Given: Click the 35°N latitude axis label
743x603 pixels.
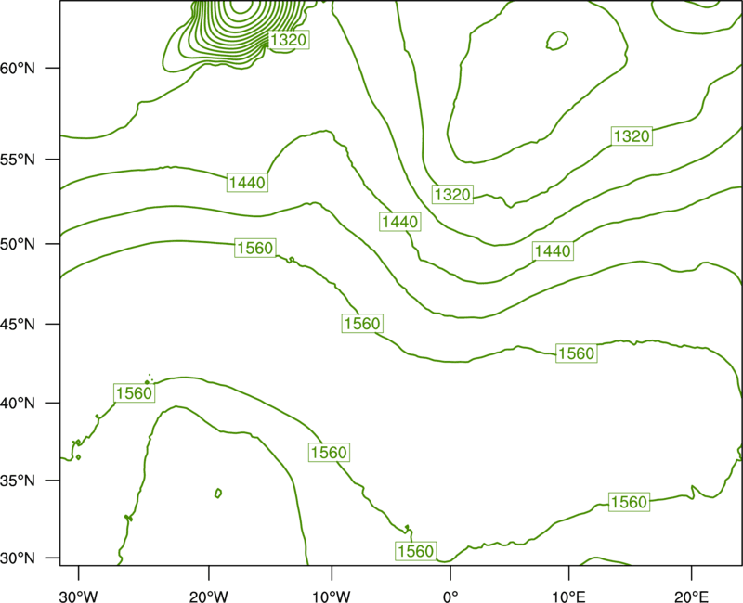Looking at the screenshot, I should coord(18,481).
